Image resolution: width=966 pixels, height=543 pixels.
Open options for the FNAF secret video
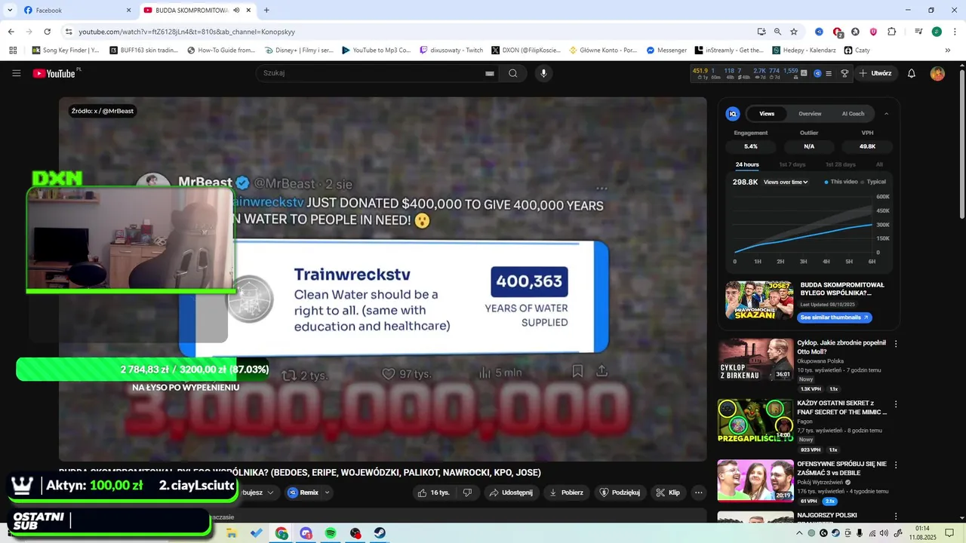[896, 404]
